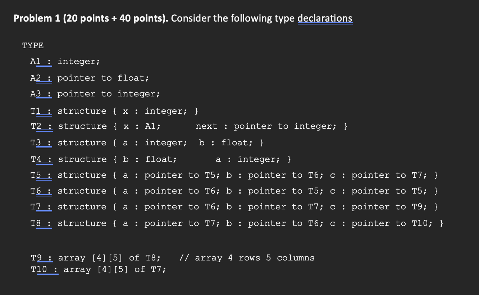Click the underlined word "declarations"
The image size is (479, 295).
pyautogui.click(x=325, y=18)
